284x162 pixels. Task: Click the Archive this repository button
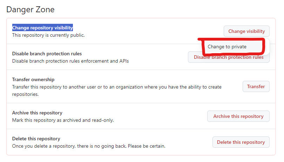coord(238,116)
